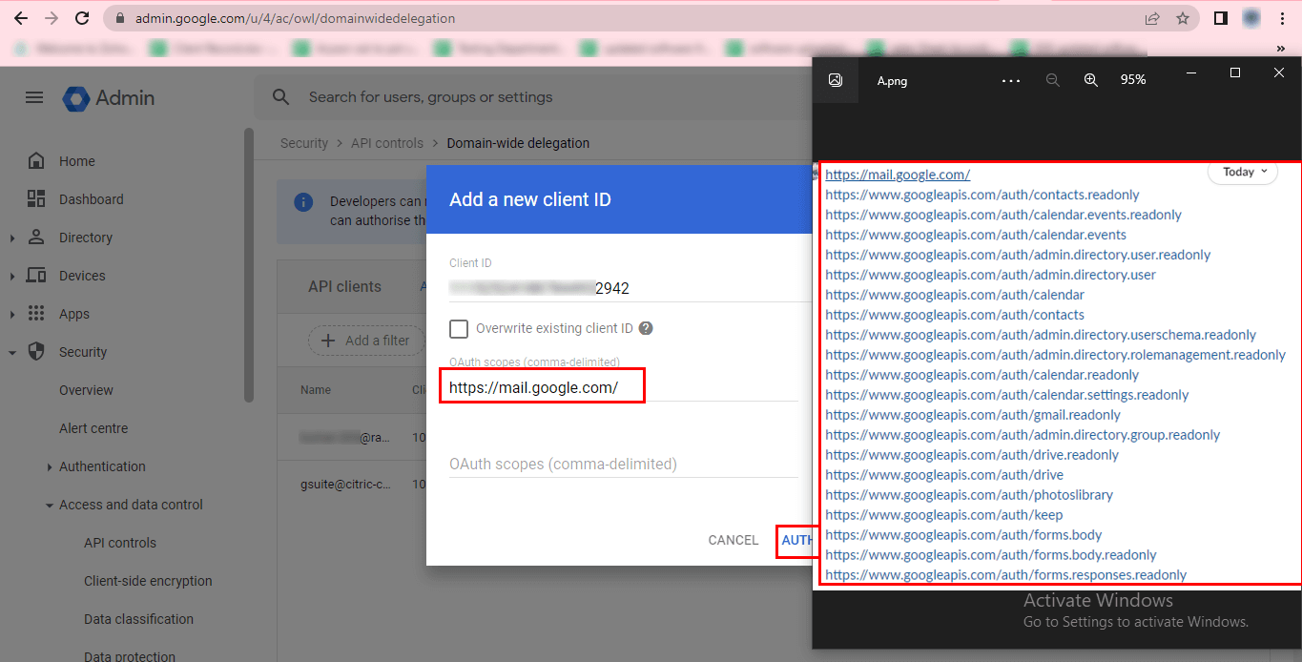Screen dimensions: 1302x662
Task: Click the auth/drive.readonly scope line
Action: (972, 455)
